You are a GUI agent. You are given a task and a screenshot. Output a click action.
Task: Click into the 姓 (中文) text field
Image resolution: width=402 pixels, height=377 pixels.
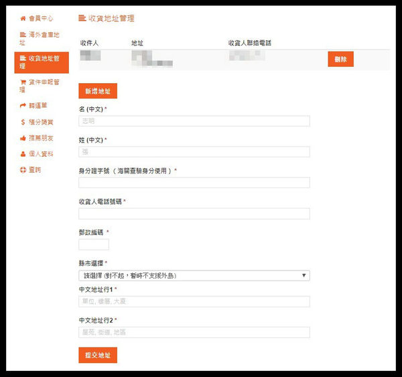[x=194, y=152]
